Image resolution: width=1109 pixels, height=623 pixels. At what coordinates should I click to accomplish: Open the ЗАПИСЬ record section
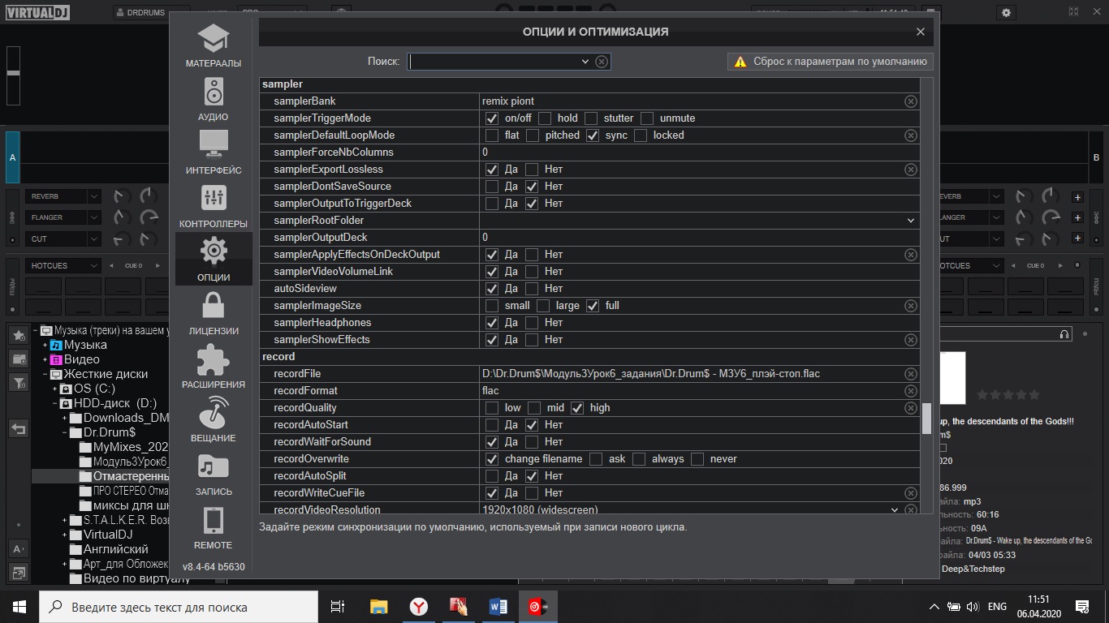point(214,474)
